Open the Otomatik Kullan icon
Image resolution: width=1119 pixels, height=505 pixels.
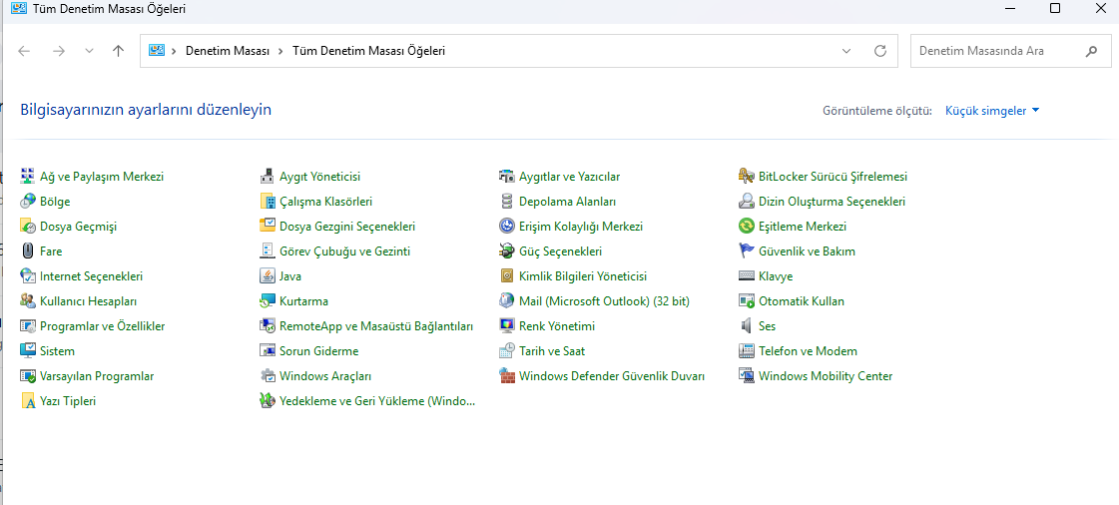747,301
